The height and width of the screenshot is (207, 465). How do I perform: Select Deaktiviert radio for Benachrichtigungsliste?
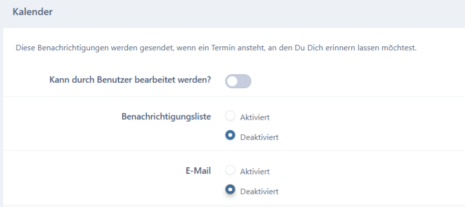[230, 136]
